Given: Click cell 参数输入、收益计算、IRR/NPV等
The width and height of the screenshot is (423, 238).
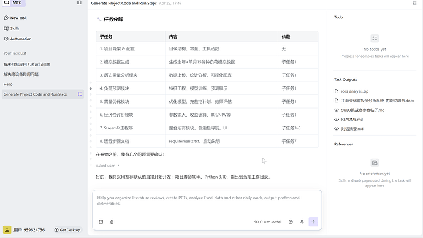Looking at the screenshot, I should coord(221,115).
